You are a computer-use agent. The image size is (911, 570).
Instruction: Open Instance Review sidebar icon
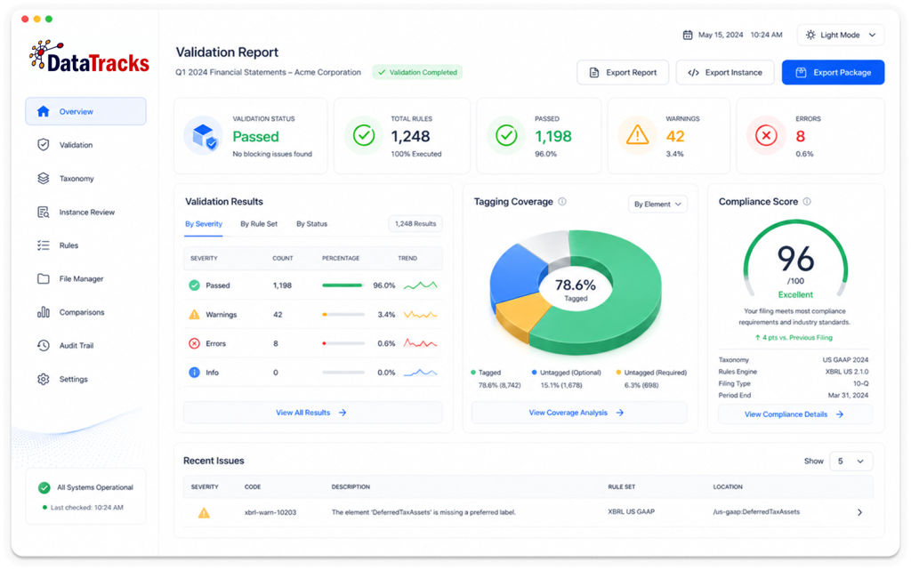coord(43,212)
